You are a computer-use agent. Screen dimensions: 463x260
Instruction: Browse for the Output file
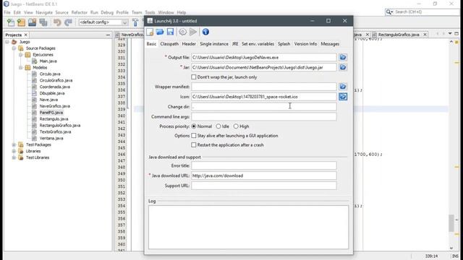coord(343,57)
